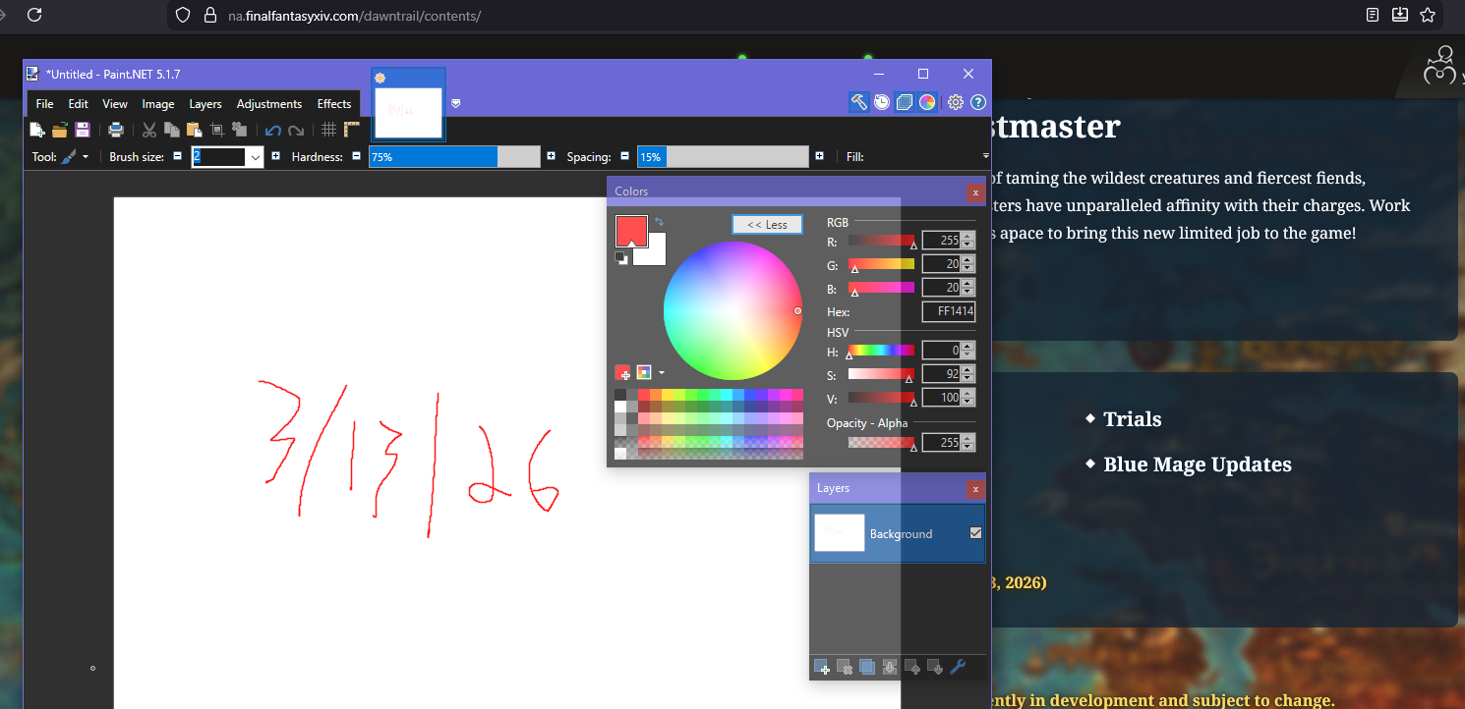Viewport: 1465px width, 709px height.
Task: Open the Layers menu
Action: 205,104
